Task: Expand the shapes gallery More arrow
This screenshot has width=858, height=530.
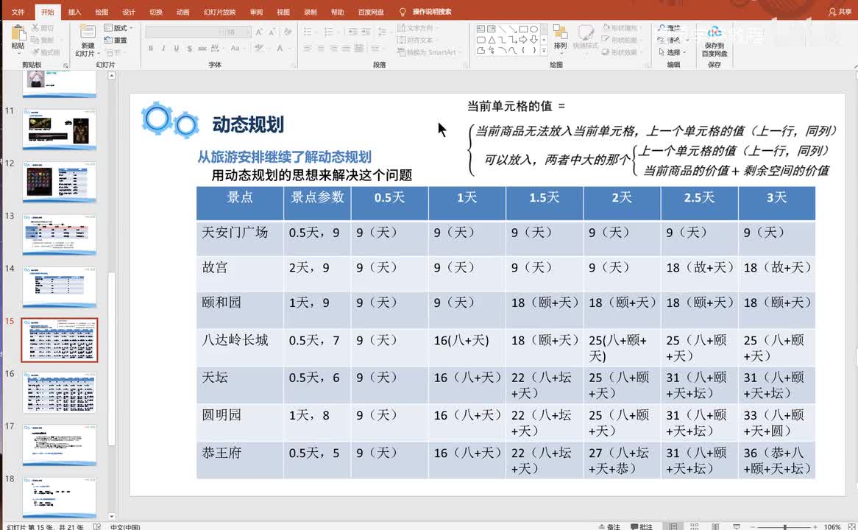Action: [544, 50]
